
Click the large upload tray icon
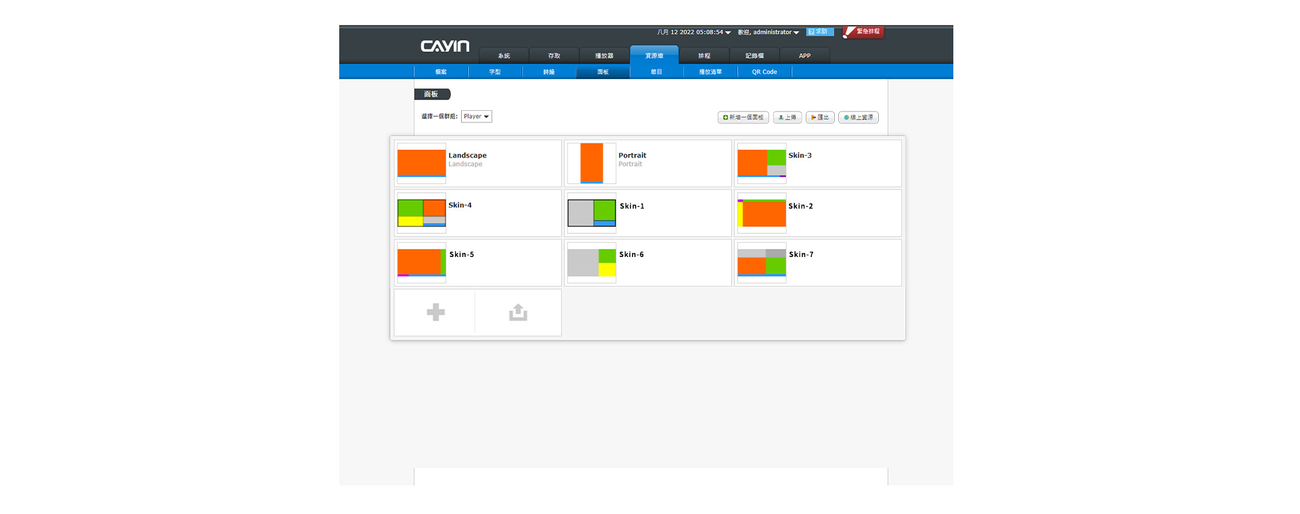[518, 312]
